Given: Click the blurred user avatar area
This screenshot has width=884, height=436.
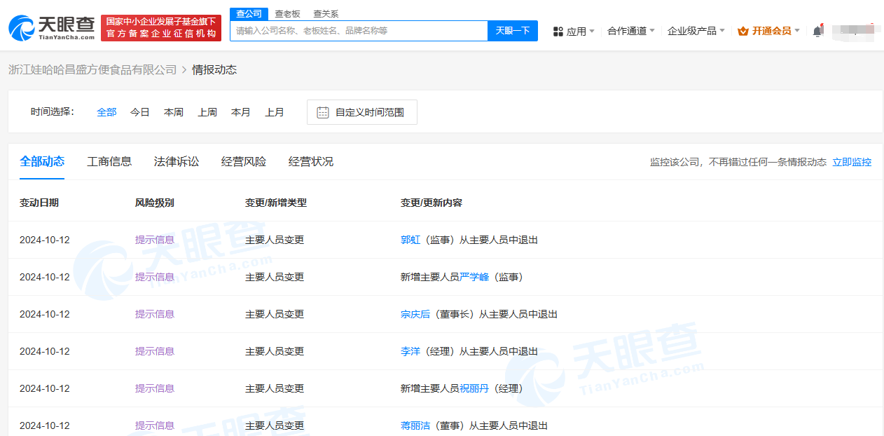Looking at the screenshot, I should pyautogui.click(x=853, y=31).
